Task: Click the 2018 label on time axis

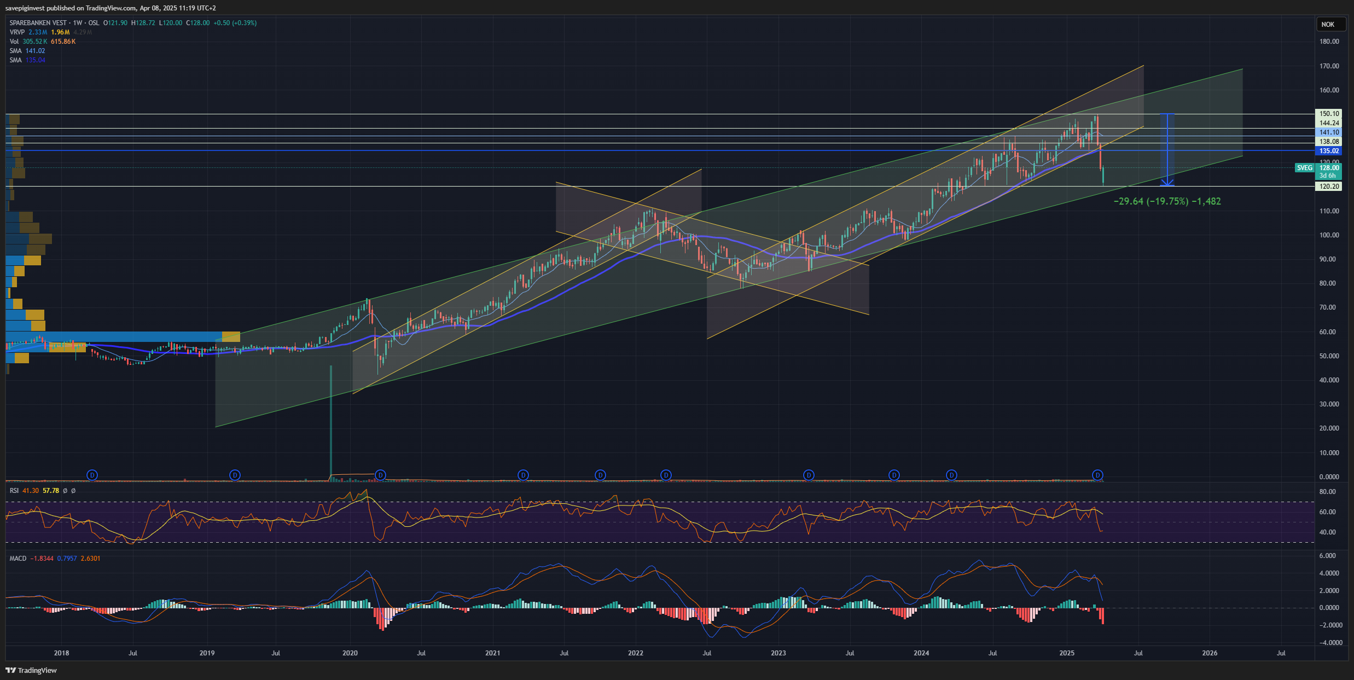Action: coord(62,653)
